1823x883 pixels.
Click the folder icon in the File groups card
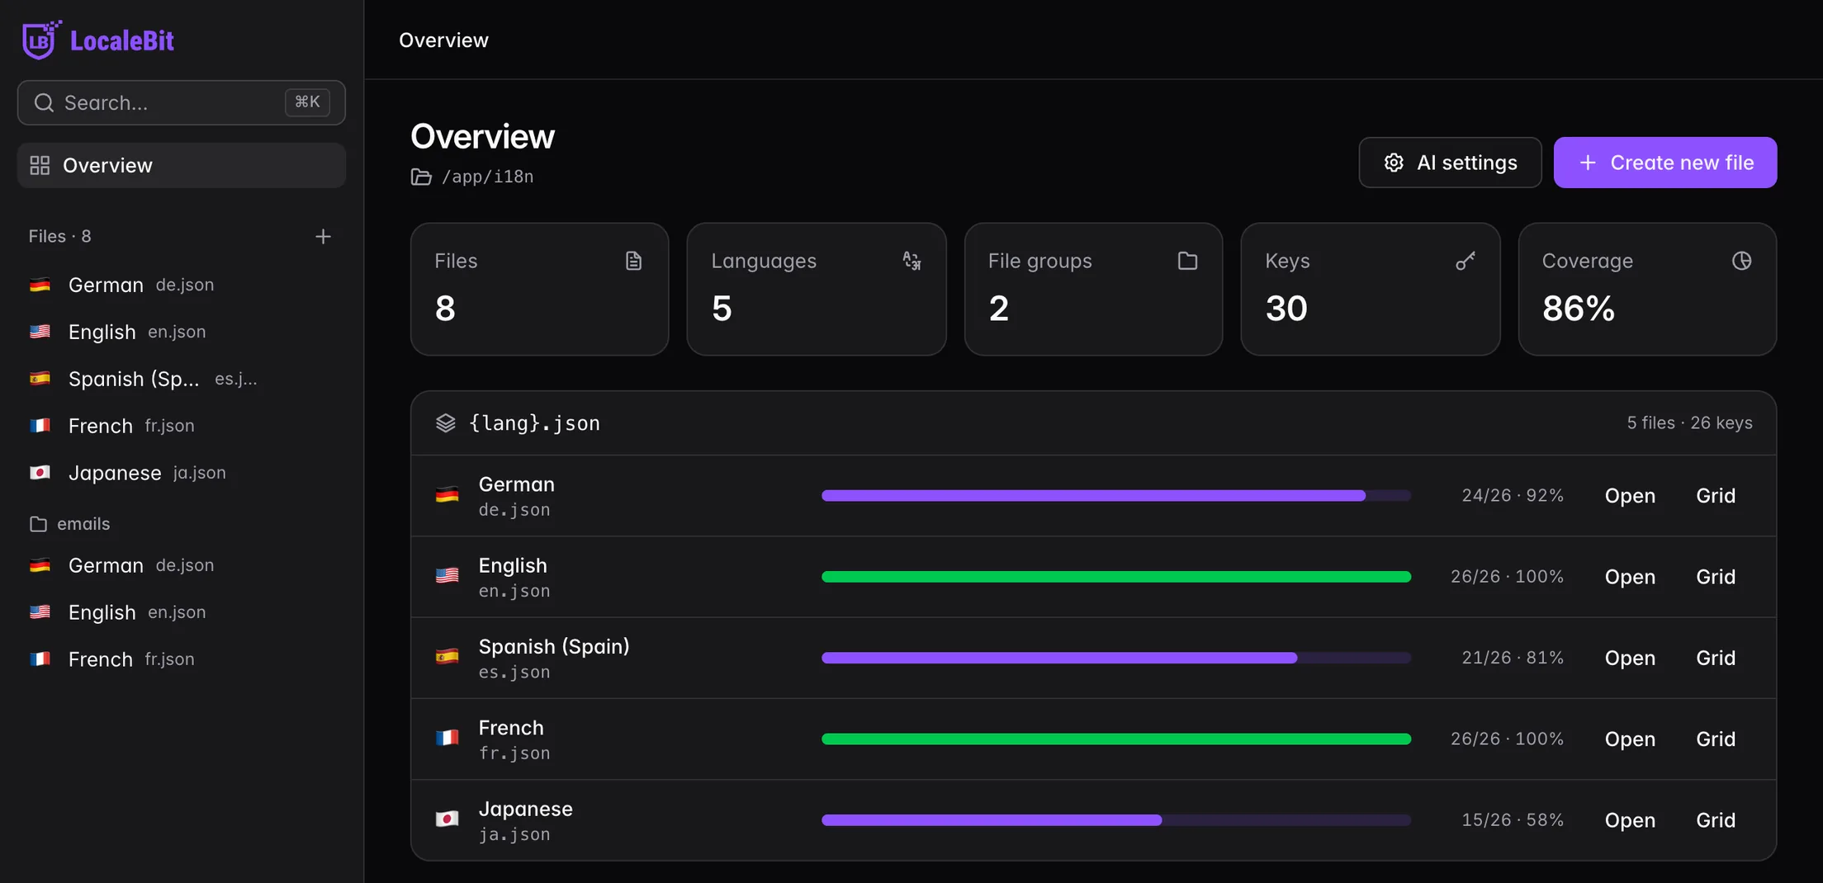tap(1187, 261)
